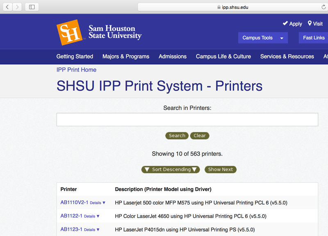Toggle the Safari sidebar icon
The image size is (328, 236).
pos(32,7)
